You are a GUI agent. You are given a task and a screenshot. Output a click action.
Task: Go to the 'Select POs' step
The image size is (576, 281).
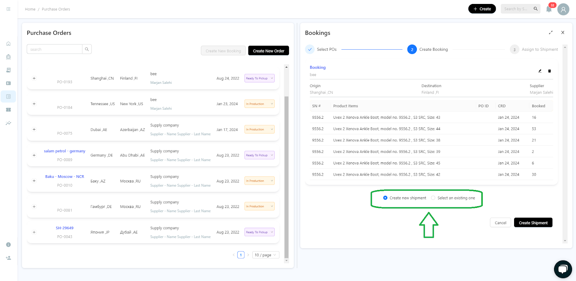(x=326, y=50)
